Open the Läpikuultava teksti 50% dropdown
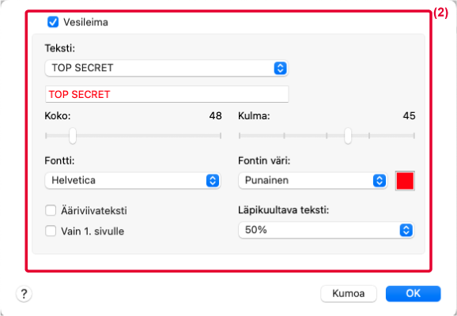Image resolution: width=457 pixels, height=316 pixels. tap(326, 230)
